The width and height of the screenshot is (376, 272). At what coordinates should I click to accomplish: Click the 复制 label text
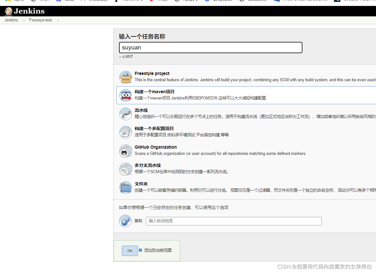[x=138, y=221]
